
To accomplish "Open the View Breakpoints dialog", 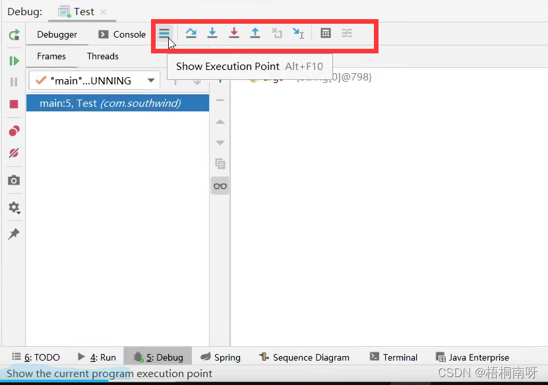I will [14, 131].
